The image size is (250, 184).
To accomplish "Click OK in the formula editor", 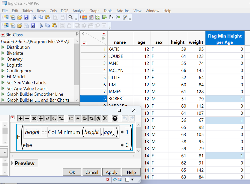I will coord(72,172).
